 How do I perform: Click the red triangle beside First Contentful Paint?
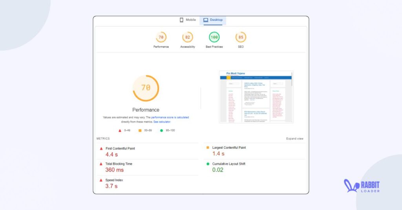[101, 148]
